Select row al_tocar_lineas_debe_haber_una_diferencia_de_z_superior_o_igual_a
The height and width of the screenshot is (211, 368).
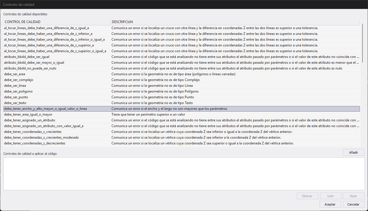pyautogui.click(x=182, y=51)
